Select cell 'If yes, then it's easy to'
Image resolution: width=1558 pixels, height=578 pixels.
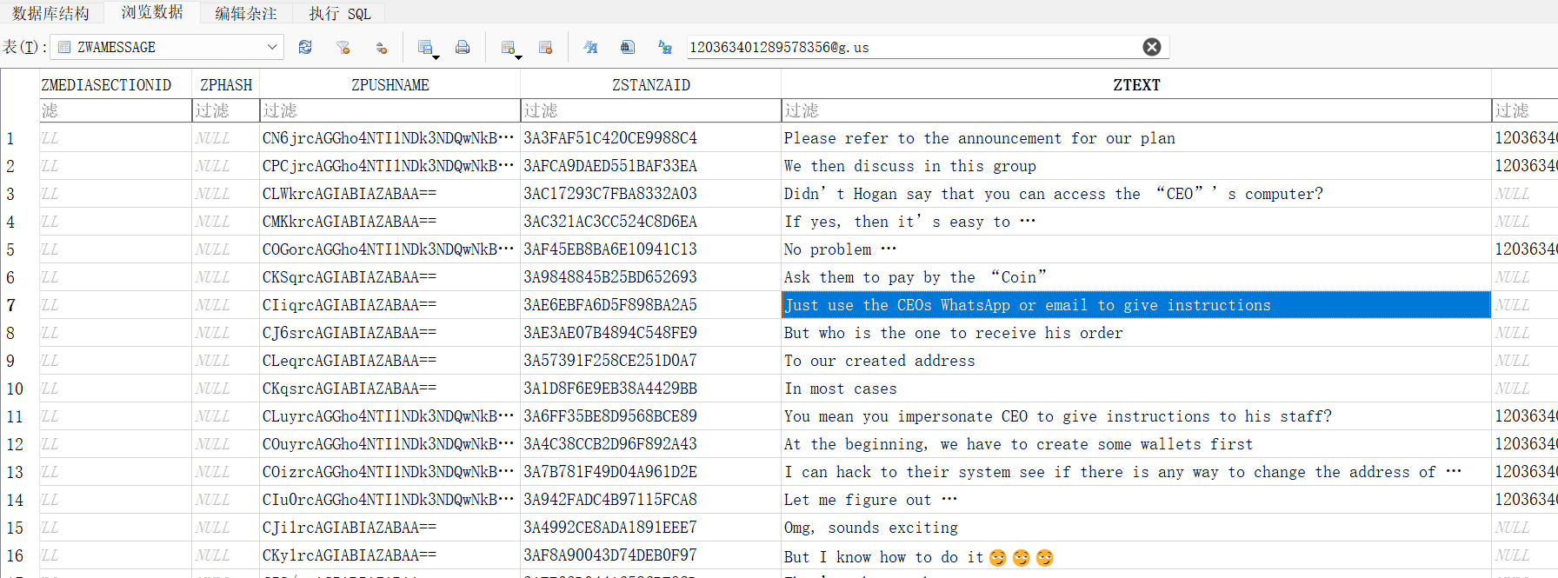pos(1136,222)
